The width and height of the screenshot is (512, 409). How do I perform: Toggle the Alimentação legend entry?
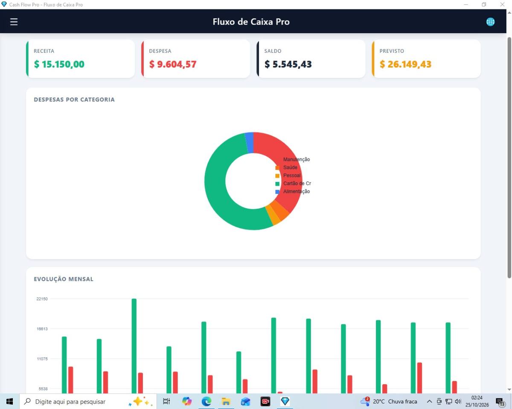pyautogui.click(x=293, y=192)
